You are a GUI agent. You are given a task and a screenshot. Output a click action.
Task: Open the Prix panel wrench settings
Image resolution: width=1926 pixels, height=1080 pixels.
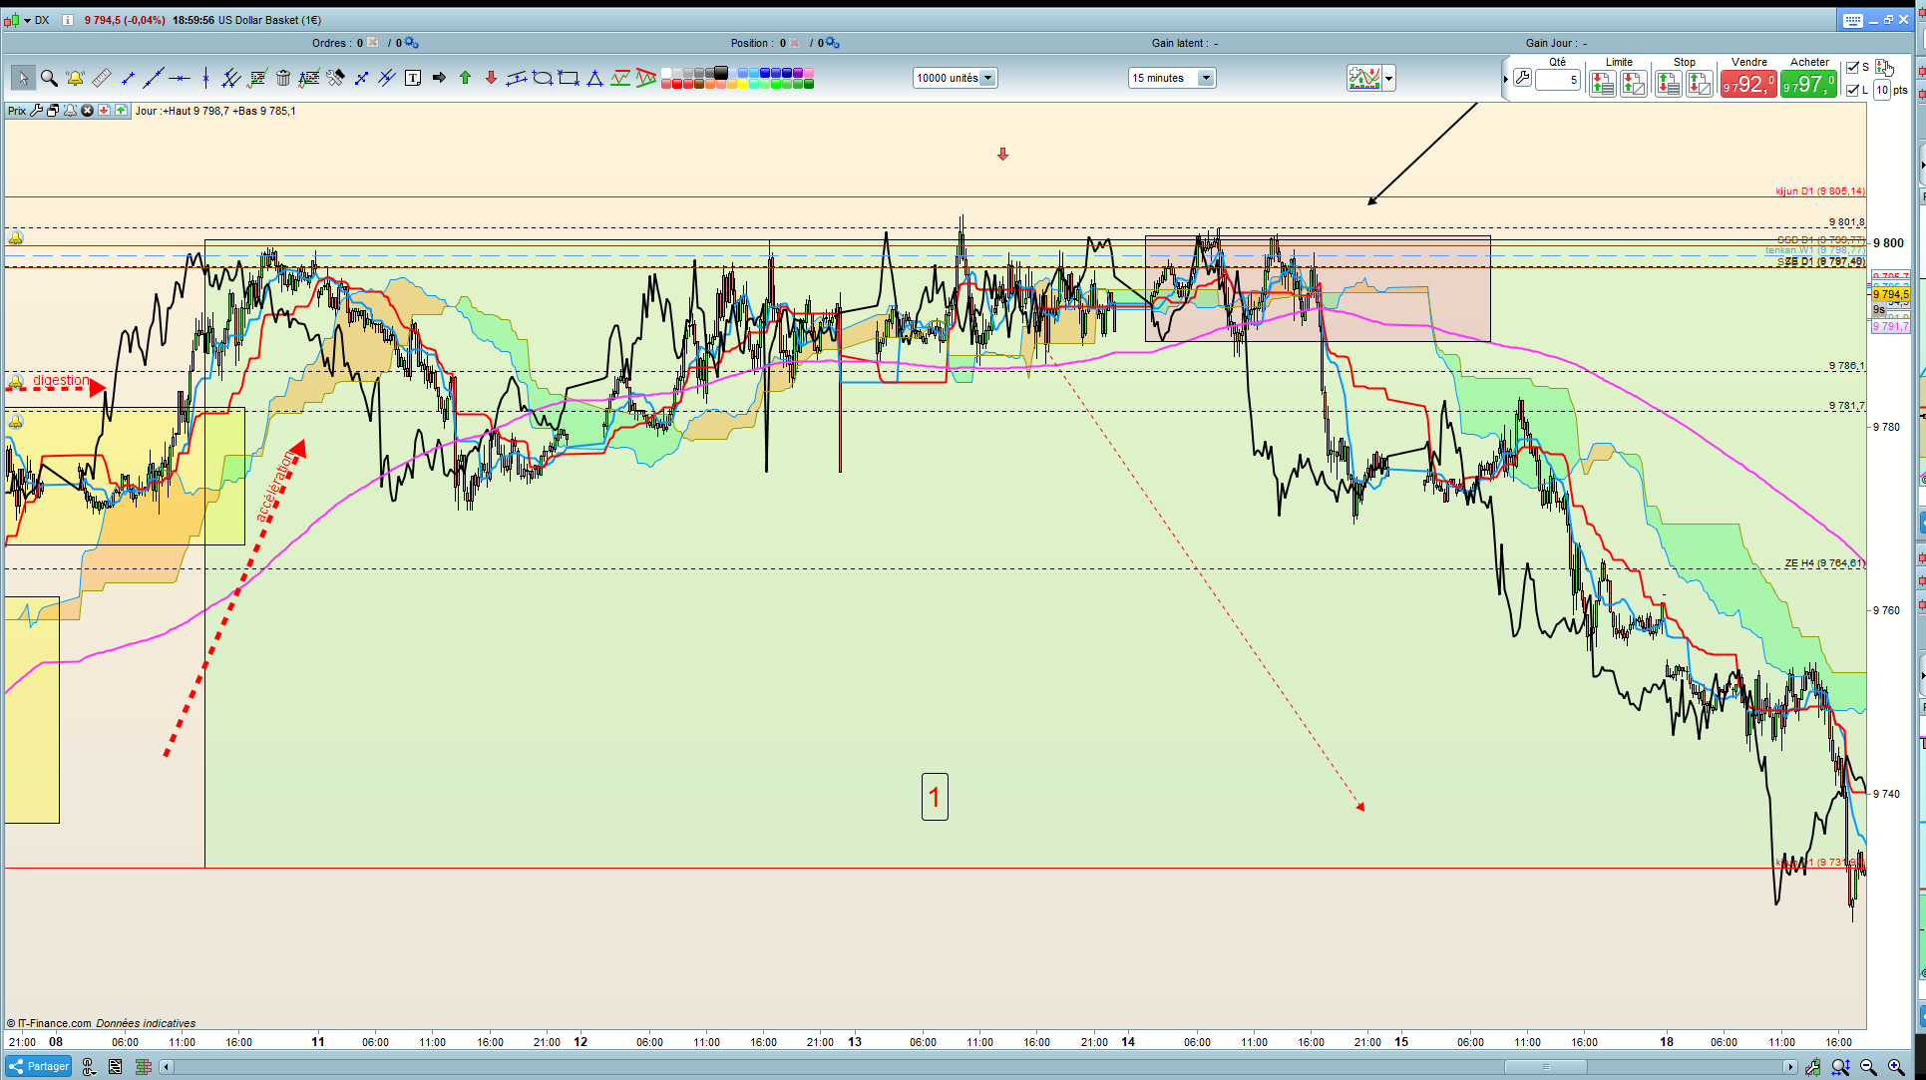coord(37,111)
